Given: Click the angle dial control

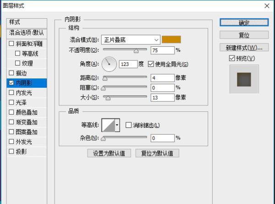Looking at the screenshot, I should (x=109, y=64).
